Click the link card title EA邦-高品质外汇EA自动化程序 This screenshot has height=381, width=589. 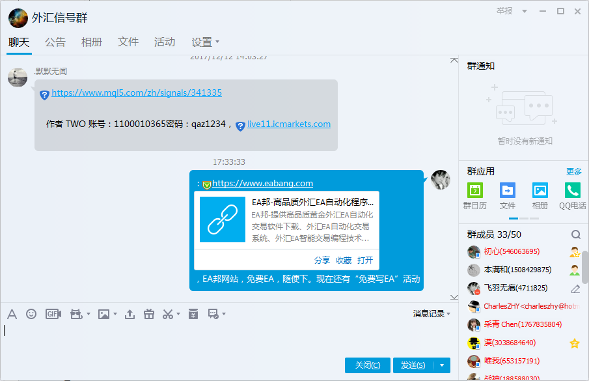312,202
